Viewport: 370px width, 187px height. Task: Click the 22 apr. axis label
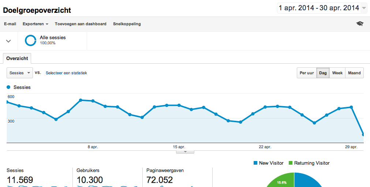[265, 147]
